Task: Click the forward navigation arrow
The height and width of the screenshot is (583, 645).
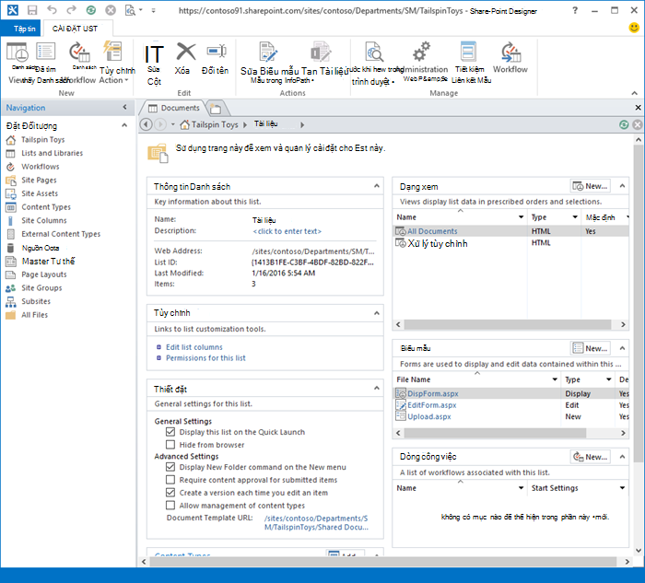Action: (x=160, y=124)
